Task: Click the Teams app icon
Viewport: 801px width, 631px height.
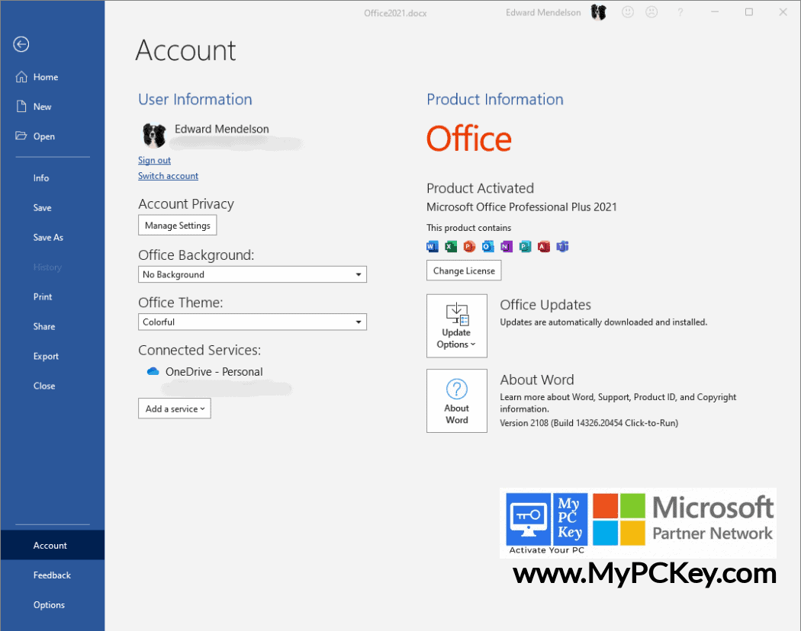Action: pyautogui.click(x=562, y=247)
